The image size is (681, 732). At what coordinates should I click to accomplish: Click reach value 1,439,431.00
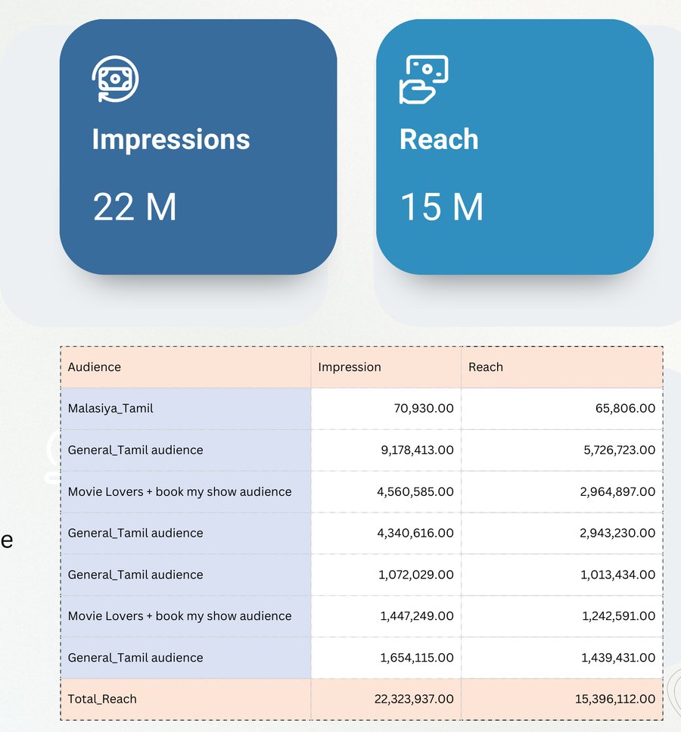618,658
